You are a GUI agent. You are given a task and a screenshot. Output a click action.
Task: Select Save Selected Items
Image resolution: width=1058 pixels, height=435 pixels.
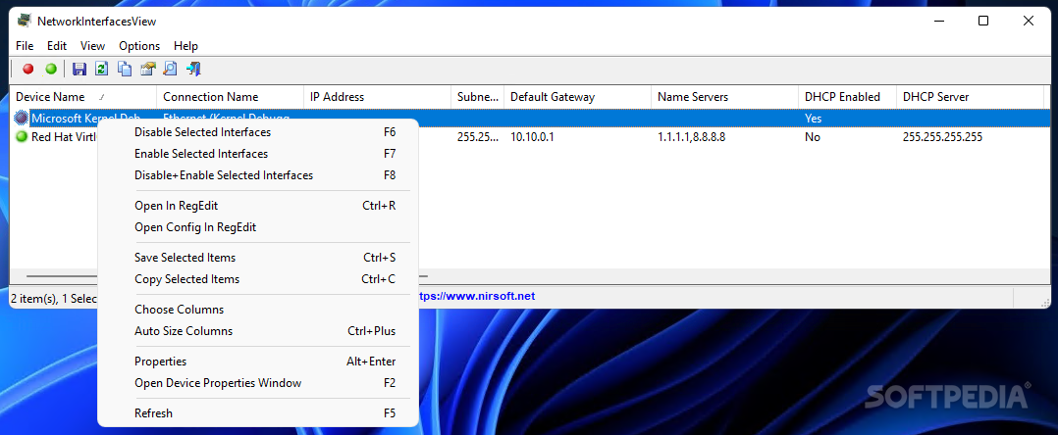coord(258,258)
